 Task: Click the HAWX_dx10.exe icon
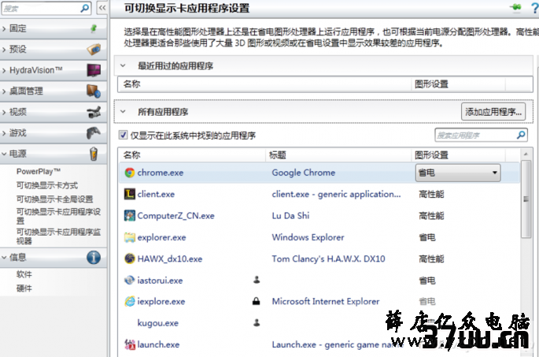[130, 259]
